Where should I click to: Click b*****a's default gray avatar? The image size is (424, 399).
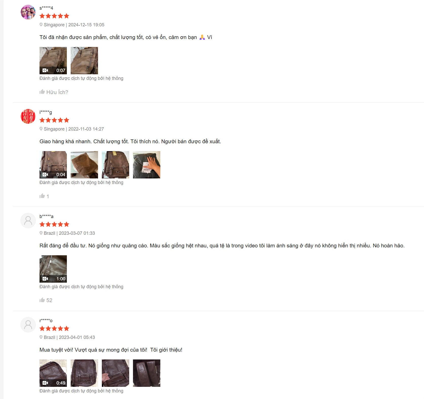28,221
